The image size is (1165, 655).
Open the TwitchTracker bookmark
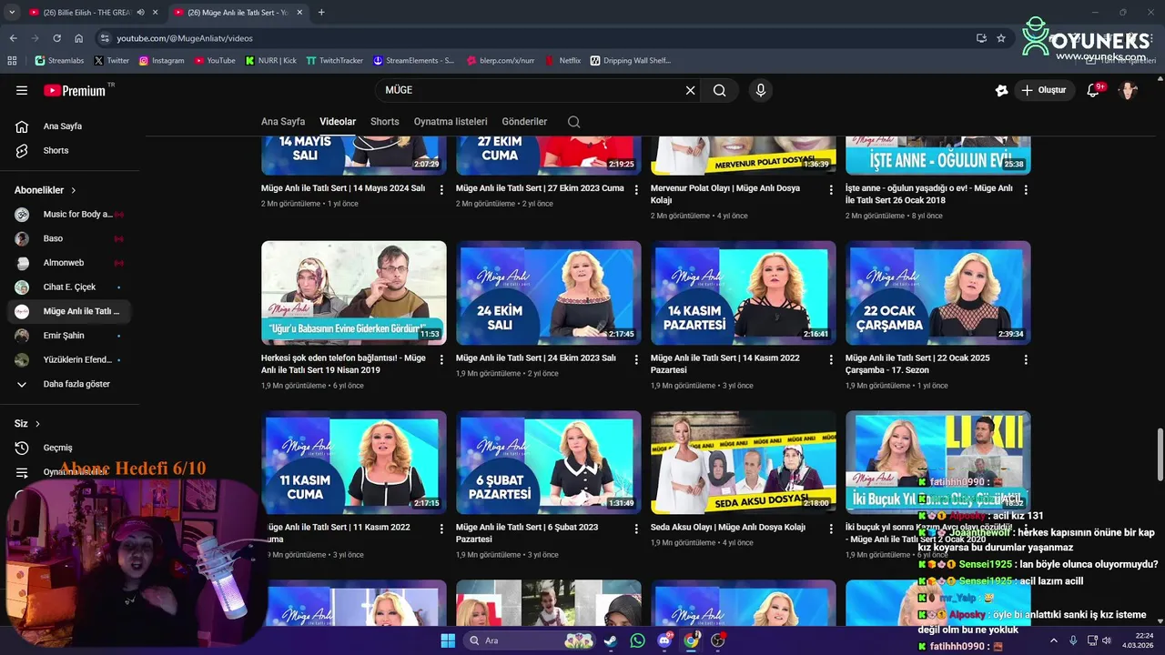point(334,61)
